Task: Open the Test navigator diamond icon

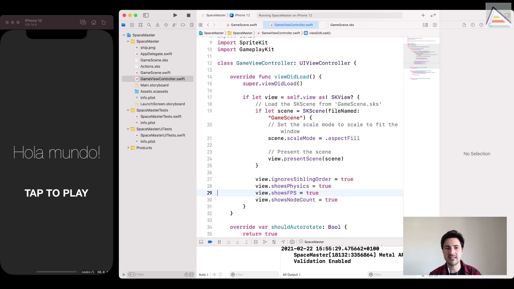Action: pyautogui.click(x=166, y=25)
